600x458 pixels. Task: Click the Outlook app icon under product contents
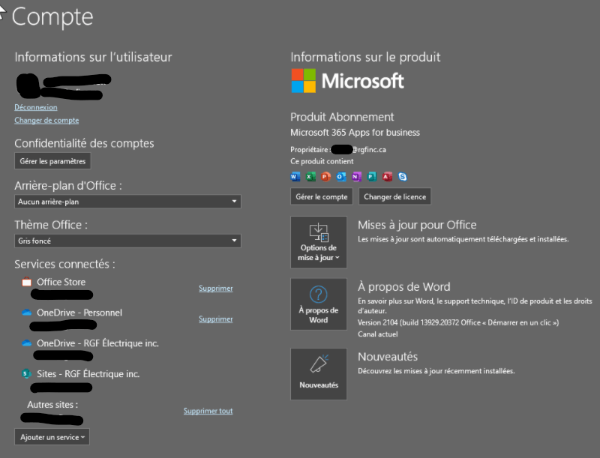[341, 177]
